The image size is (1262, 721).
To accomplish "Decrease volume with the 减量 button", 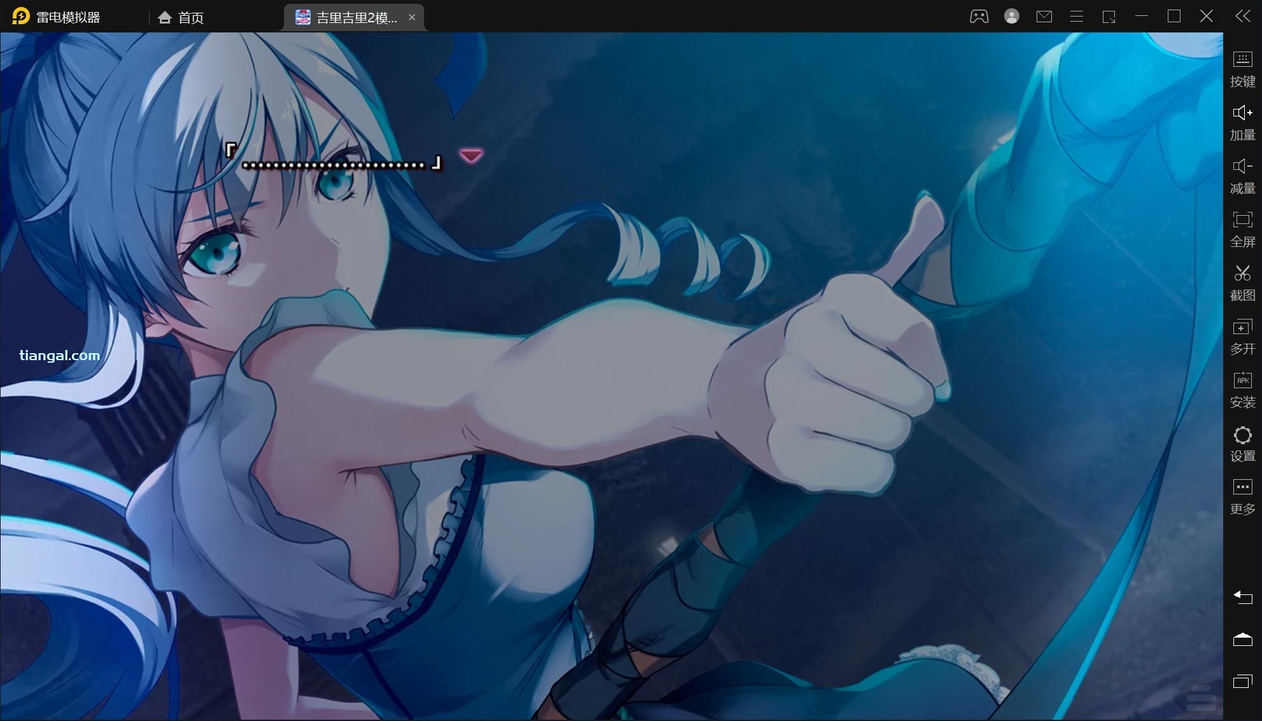I will pos(1242,176).
